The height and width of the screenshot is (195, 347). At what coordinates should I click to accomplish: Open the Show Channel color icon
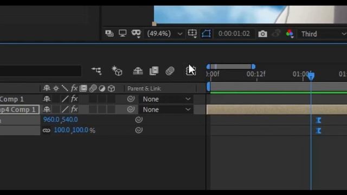[x=290, y=34]
